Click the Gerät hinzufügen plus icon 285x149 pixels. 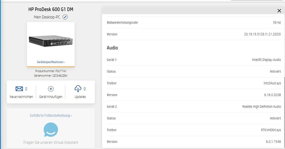pos(51,89)
